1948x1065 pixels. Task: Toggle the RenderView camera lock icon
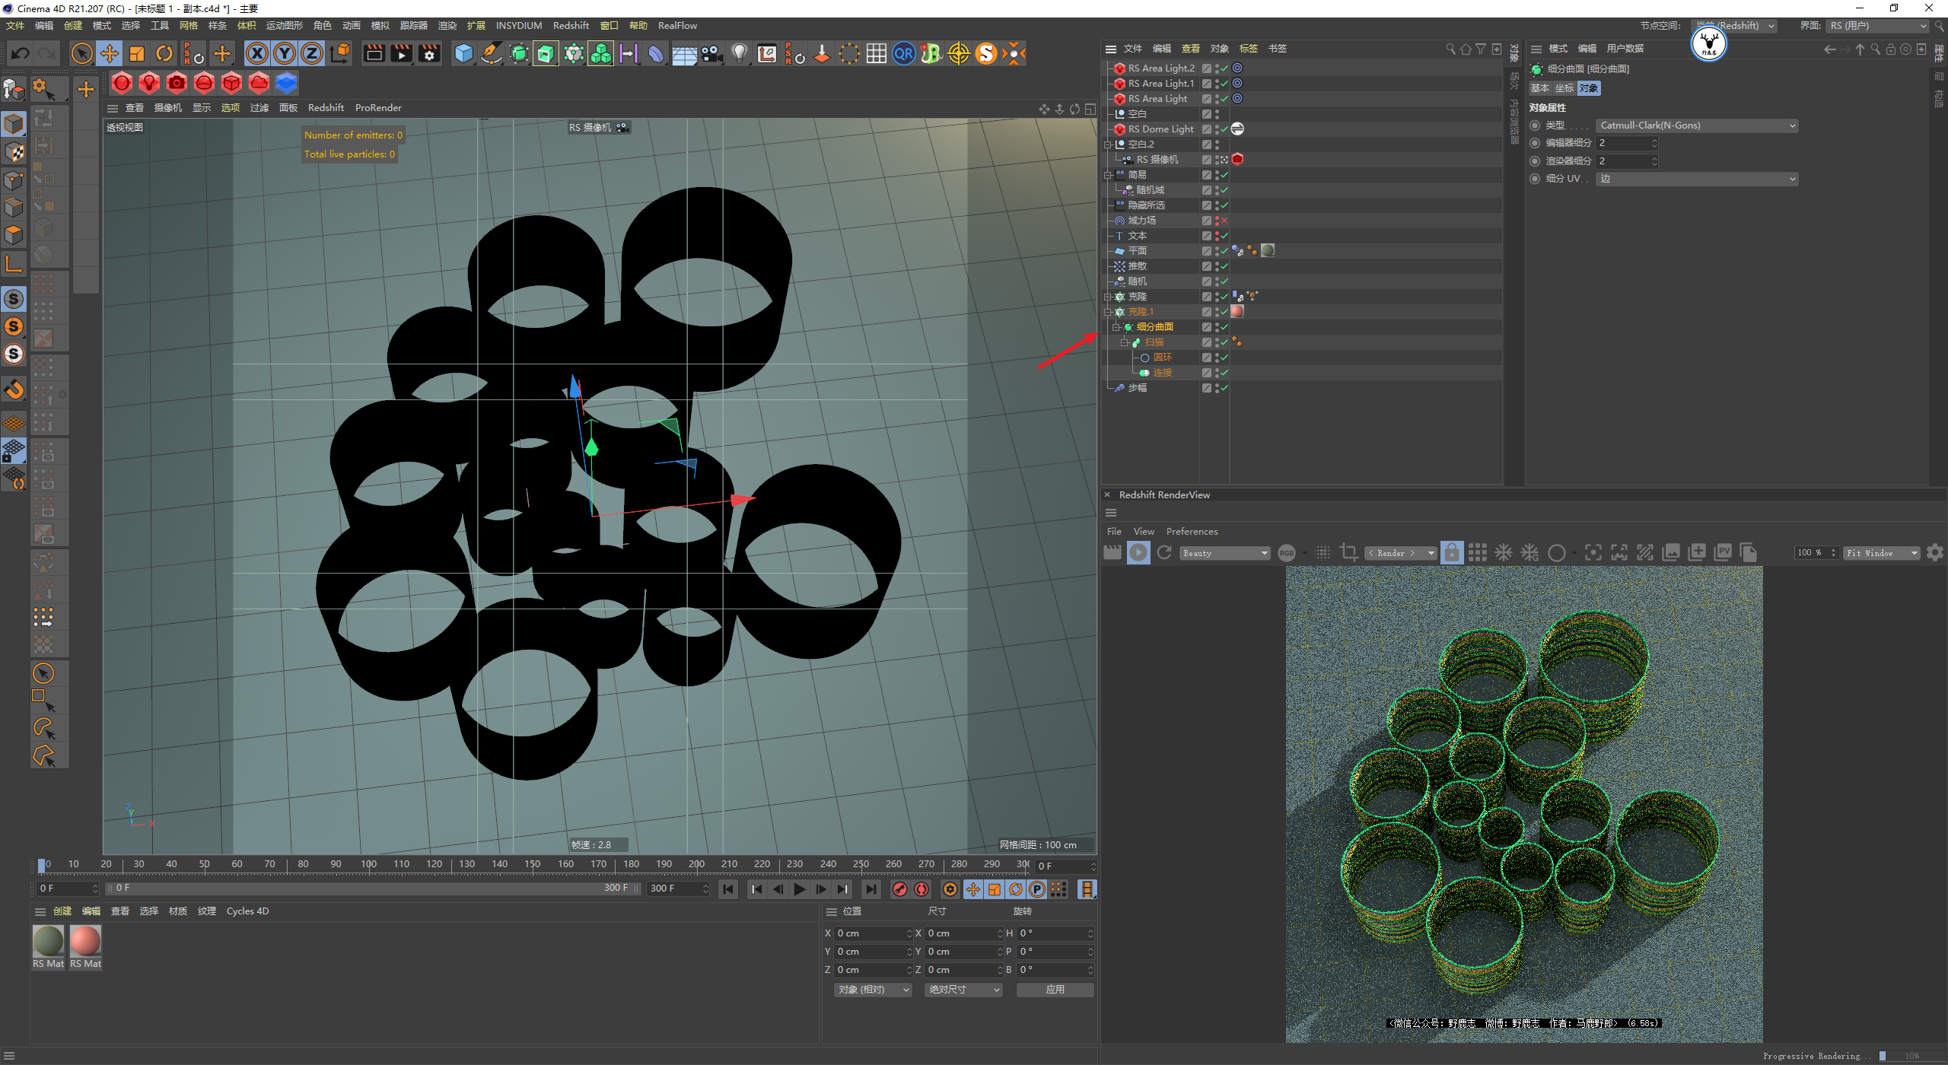1452,553
